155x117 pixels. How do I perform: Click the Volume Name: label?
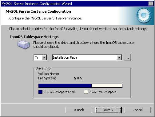pos(49,74)
